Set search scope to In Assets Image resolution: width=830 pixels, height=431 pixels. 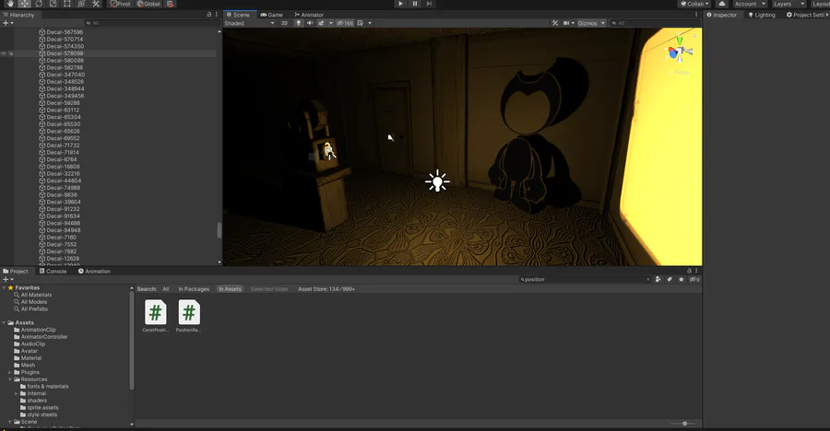pyautogui.click(x=230, y=289)
